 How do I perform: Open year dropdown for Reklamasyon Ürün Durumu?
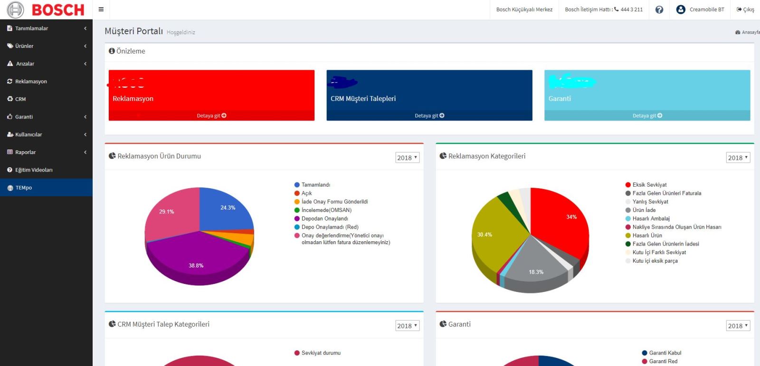(x=408, y=157)
